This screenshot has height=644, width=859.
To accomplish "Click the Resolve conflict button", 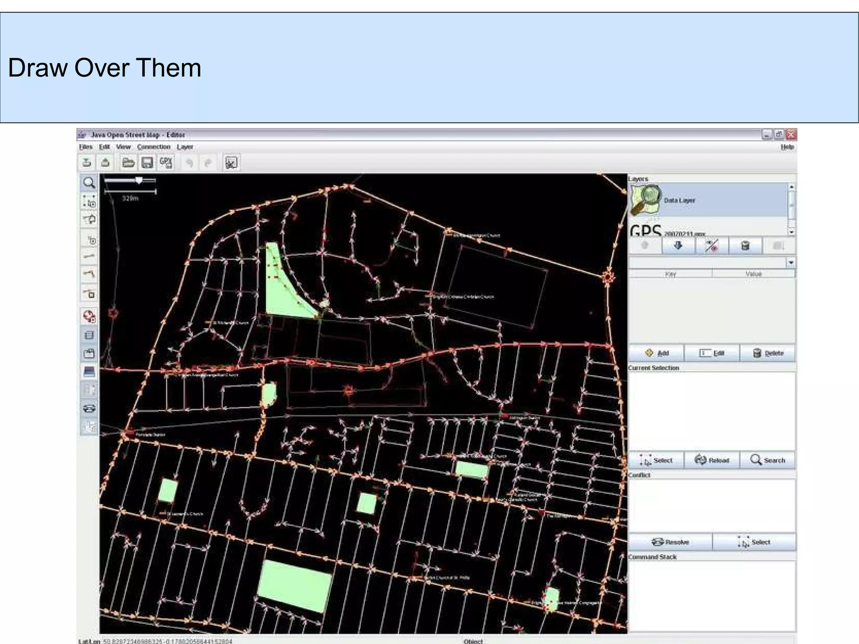I will (x=670, y=542).
